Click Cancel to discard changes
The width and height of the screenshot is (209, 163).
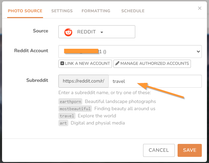(x=159, y=150)
